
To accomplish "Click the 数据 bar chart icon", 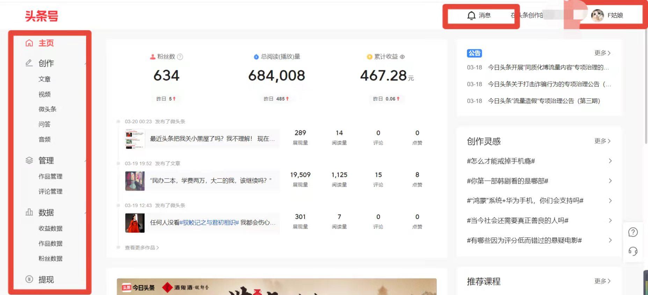I will 29,212.
